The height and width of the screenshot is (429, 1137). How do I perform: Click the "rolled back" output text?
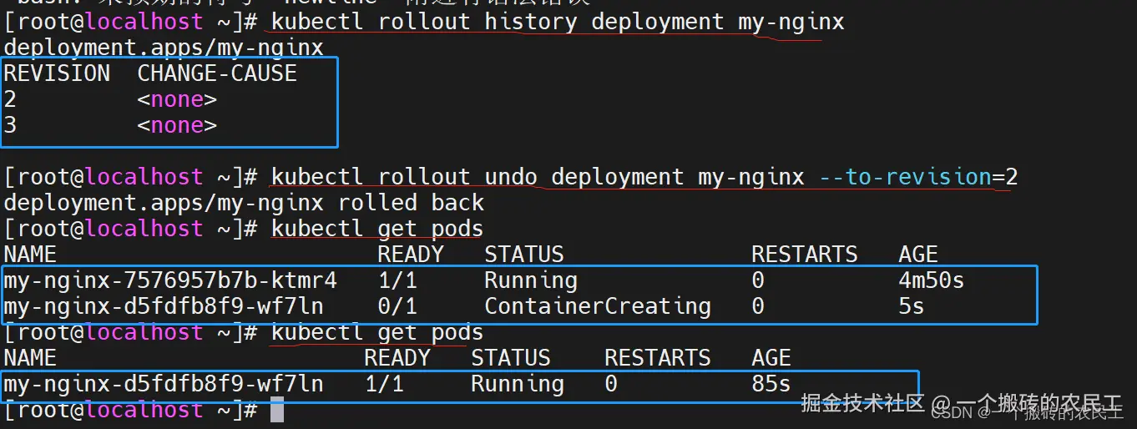[411, 203]
